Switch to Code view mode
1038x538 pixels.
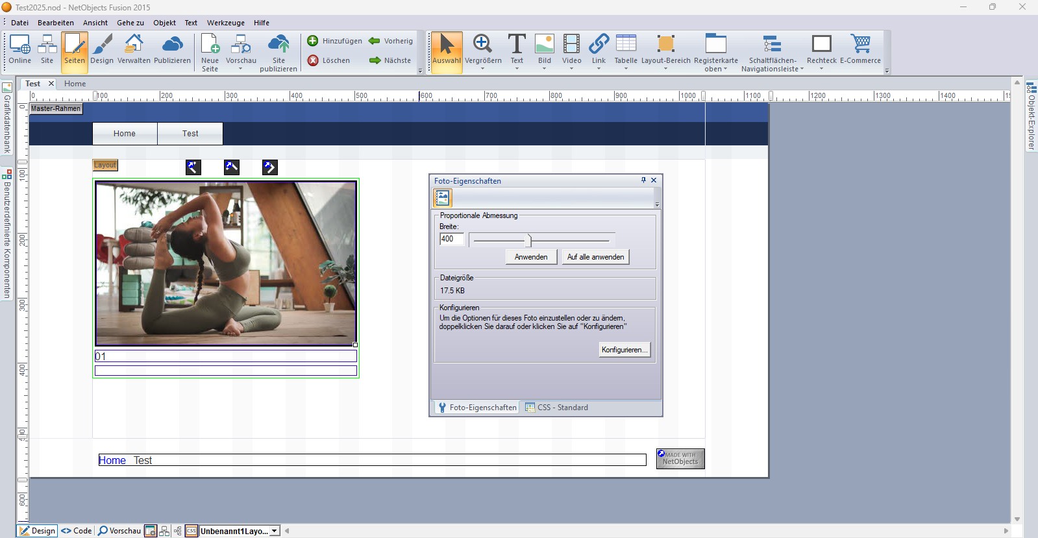point(77,531)
